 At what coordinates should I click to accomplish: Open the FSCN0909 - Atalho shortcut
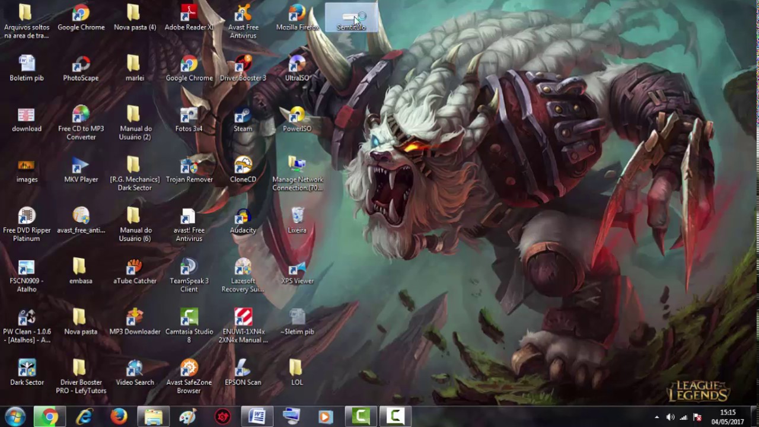tap(27, 275)
